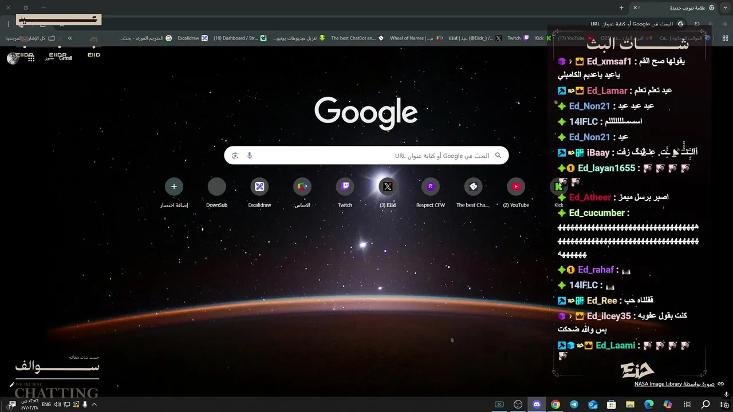Viewport: 733px width, 412px height.
Task: Open the الاساس shortcut tile
Action: 302,192
